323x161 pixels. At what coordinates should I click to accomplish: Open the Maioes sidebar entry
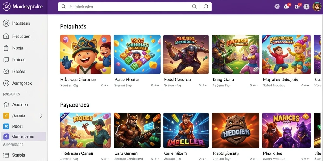23,60
